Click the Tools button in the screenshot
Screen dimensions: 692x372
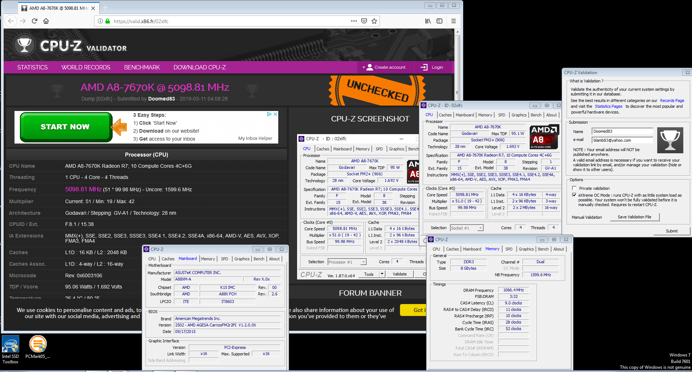tap(369, 274)
